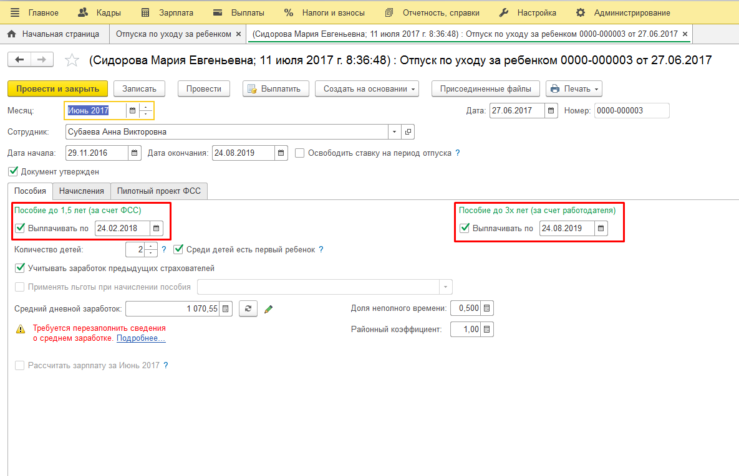Open the Зарплата menu section

168,12
